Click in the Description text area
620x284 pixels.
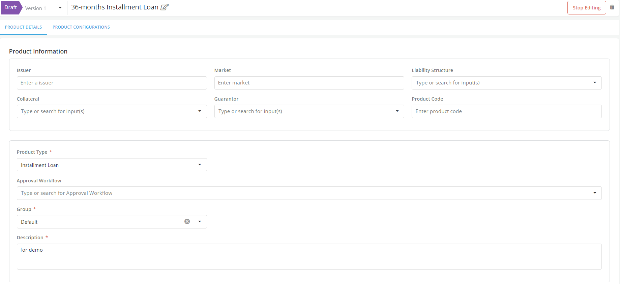pyautogui.click(x=309, y=256)
